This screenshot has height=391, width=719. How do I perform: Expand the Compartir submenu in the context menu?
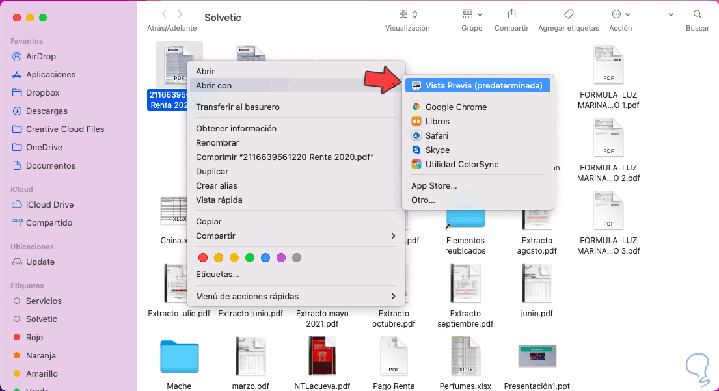click(x=296, y=236)
